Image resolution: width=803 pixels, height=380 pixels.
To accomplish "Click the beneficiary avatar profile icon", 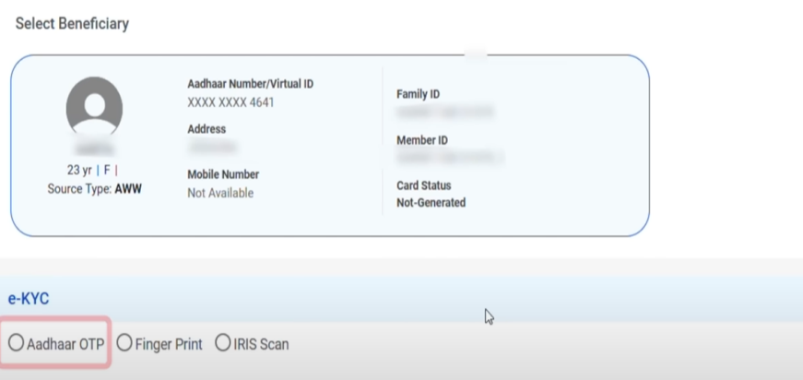I will 94,106.
